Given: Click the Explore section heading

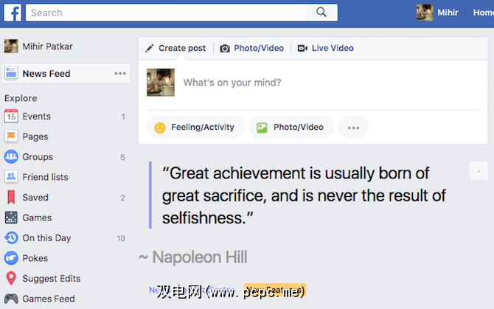Looking at the screenshot, I should tap(21, 98).
